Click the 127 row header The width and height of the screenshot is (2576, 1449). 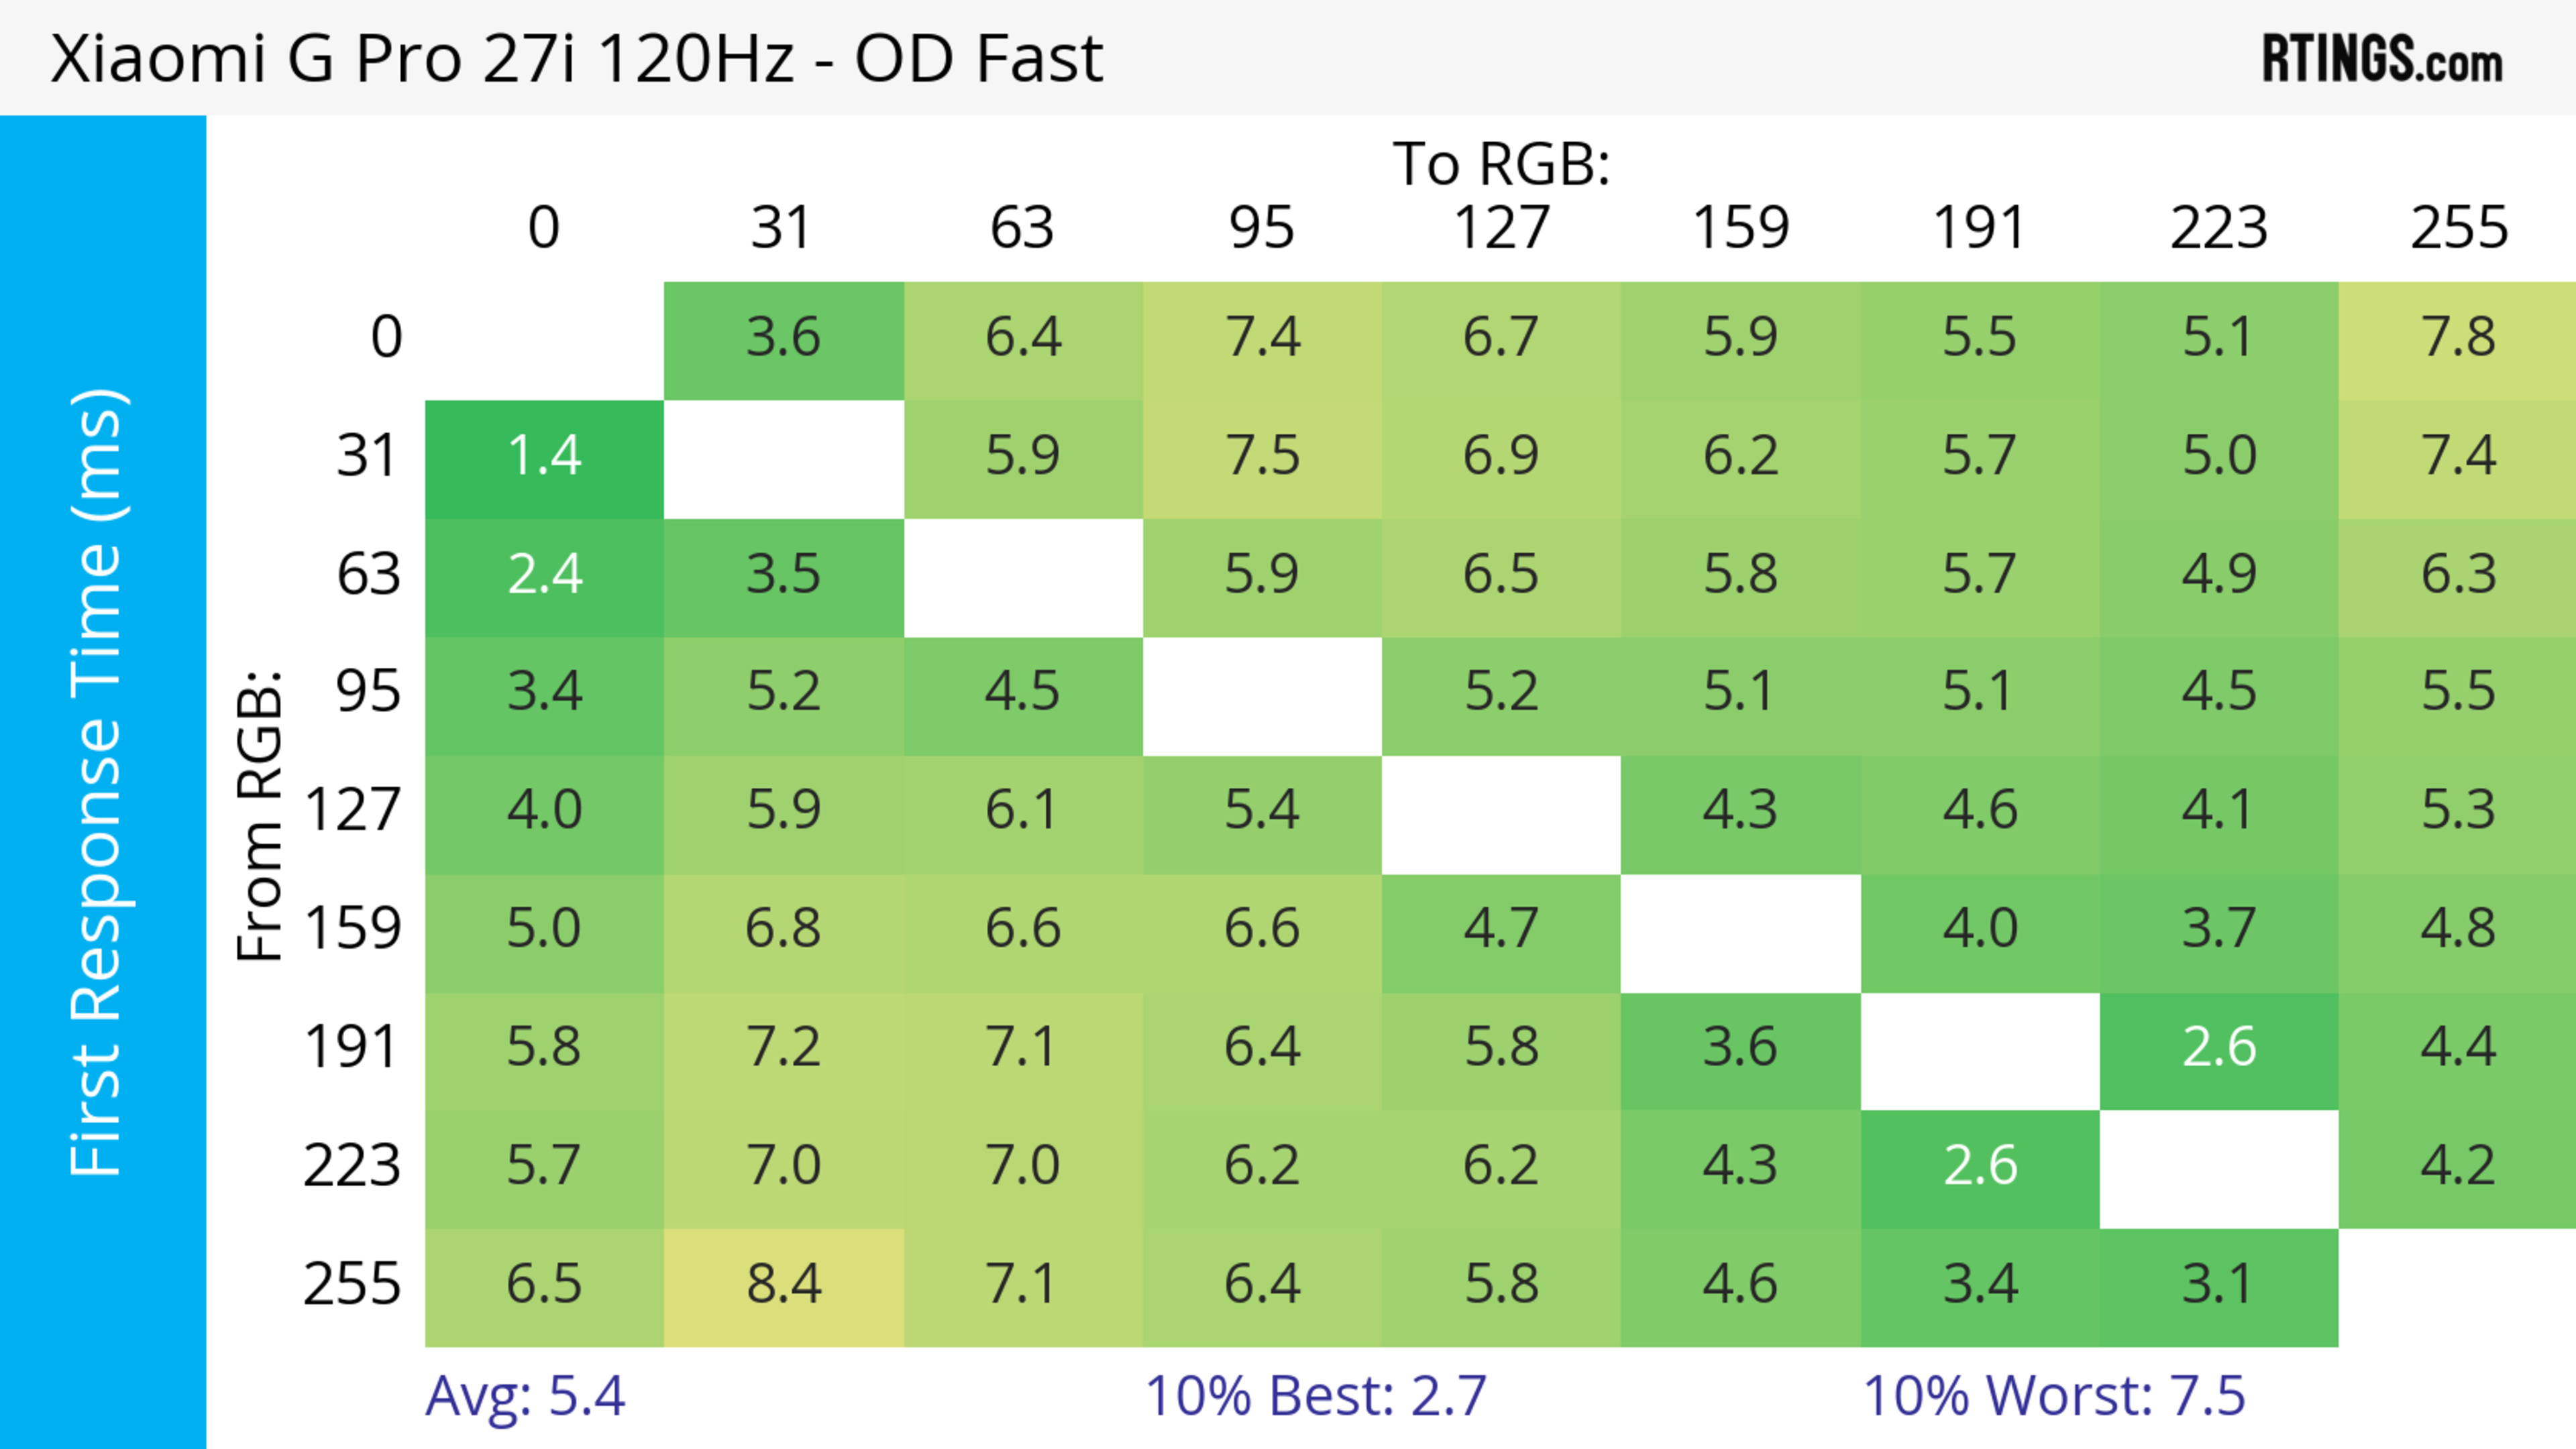click(x=352, y=811)
